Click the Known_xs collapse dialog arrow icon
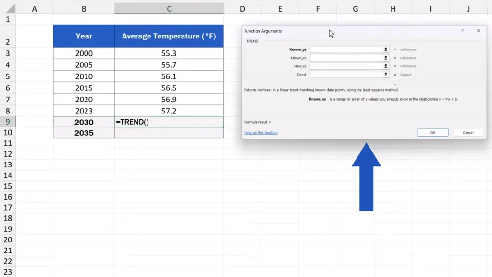Screen dimensions: 492x277 pos(385,58)
